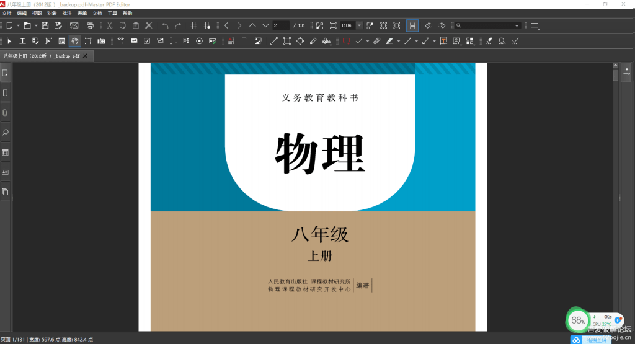Image resolution: width=635 pixels, height=344 pixels.
Task: Toggle the grid display icon
Action: click(x=193, y=25)
